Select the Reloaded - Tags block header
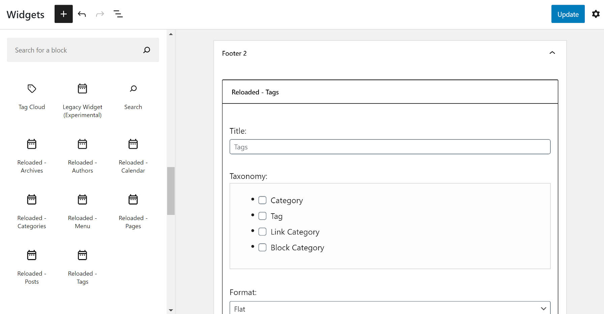 point(390,92)
